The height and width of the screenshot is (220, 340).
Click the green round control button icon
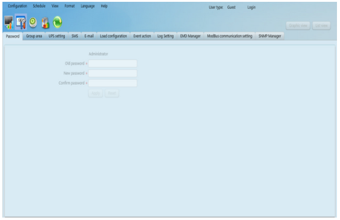click(x=33, y=22)
